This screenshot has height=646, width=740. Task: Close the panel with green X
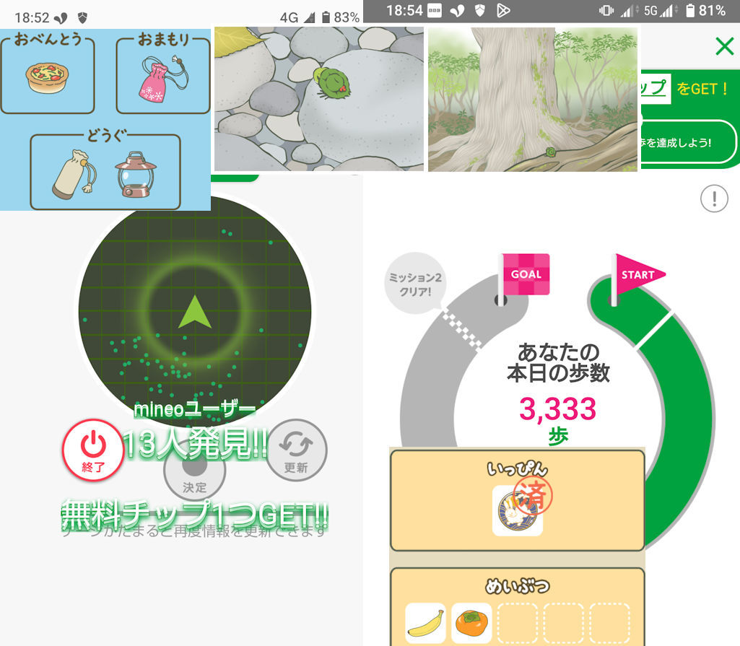coord(724,46)
